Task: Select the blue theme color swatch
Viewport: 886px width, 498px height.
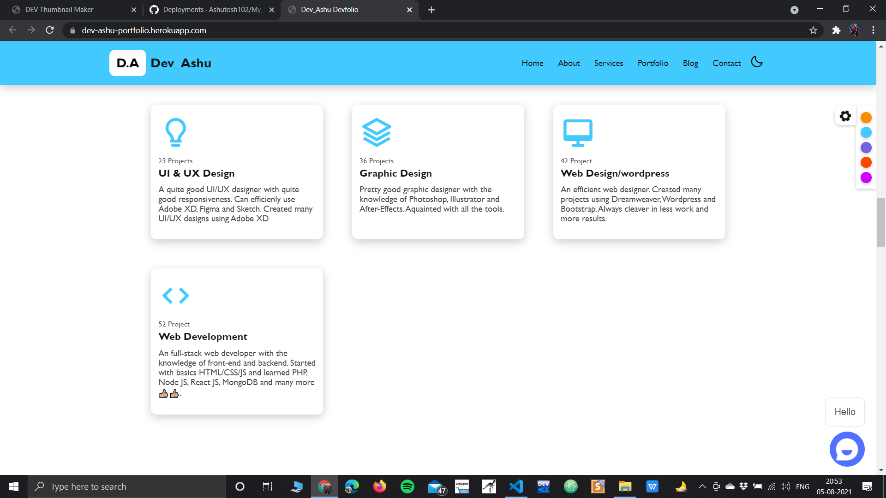Action: pyautogui.click(x=866, y=132)
